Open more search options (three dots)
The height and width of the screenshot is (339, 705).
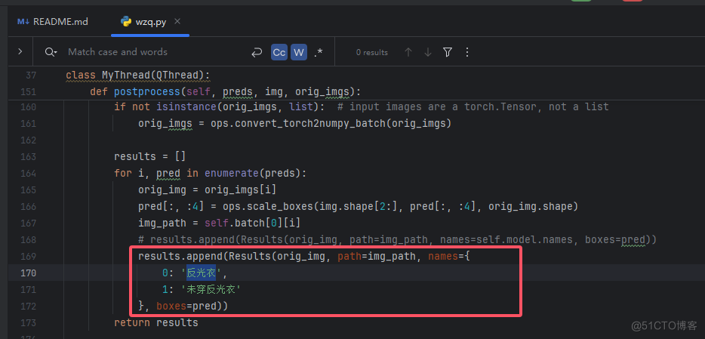tap(467, 52)
